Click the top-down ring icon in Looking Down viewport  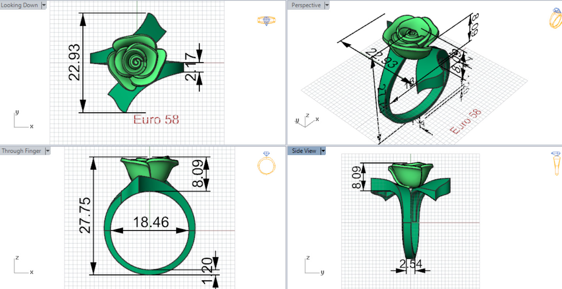pyautogui.click(x=266, y=20)
